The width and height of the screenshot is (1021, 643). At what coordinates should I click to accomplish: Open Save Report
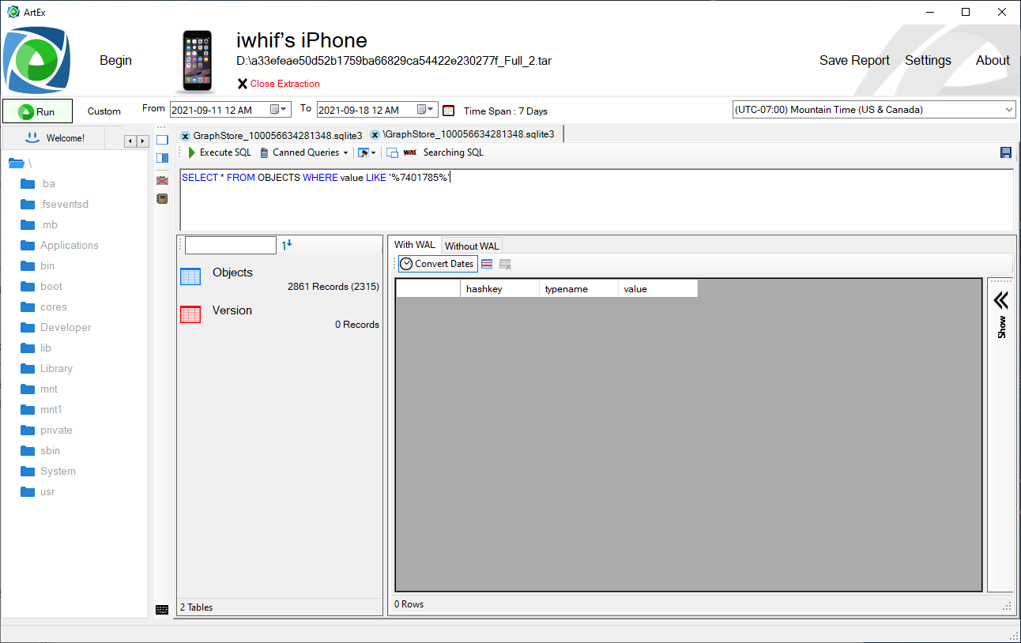[854, 61]
